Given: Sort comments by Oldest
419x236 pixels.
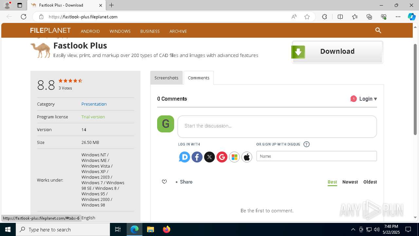Looking at the screenshot, I should tap(370, 182).
